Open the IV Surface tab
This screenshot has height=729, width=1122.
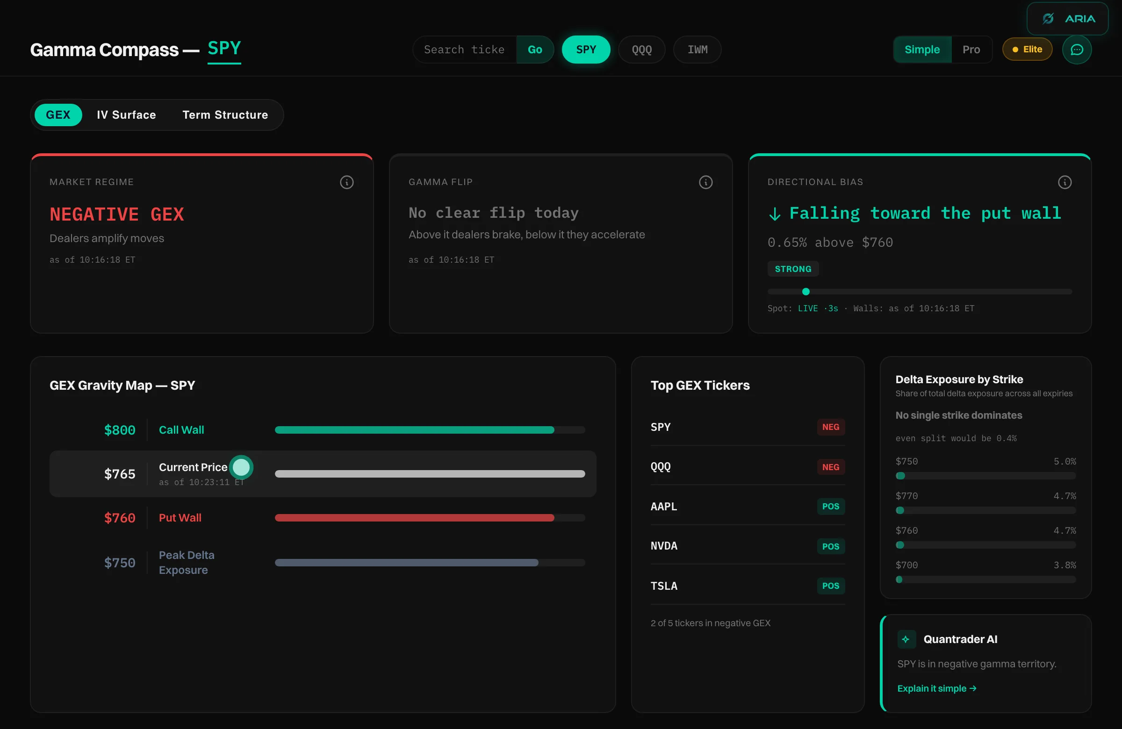pos(126,115)
